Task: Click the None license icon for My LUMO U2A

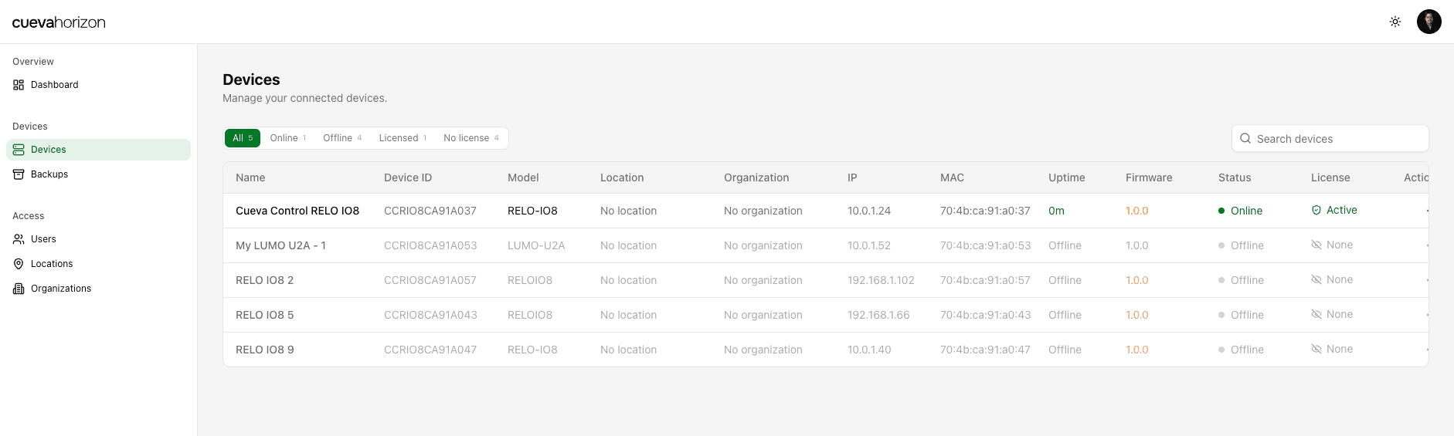Action: 1316,245
